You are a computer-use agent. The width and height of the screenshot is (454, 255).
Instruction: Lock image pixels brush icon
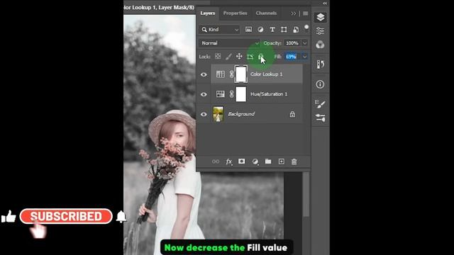coord(228,57)
